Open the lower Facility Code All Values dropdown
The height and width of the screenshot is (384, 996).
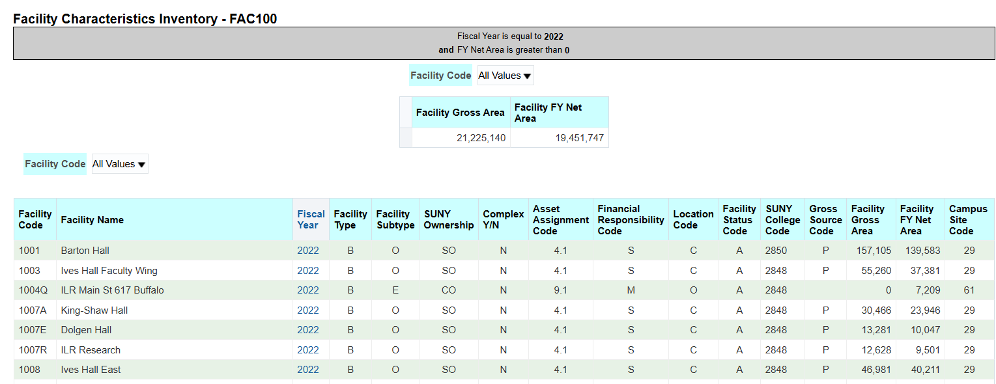coord(119,163)
